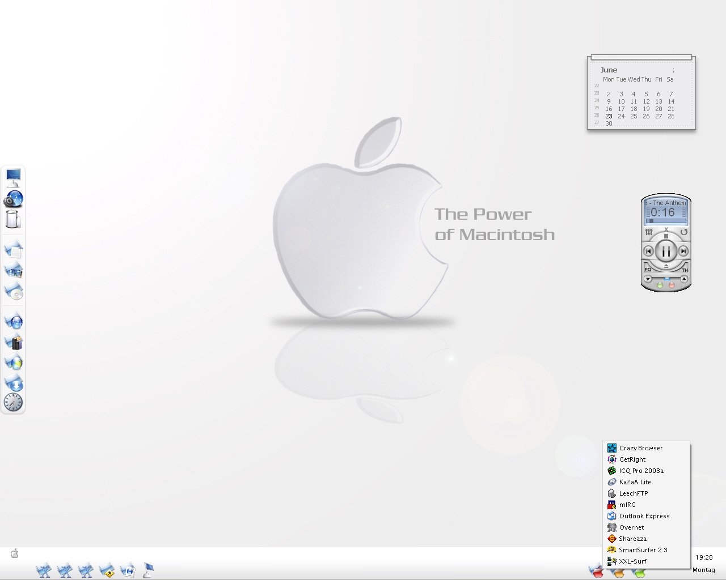Launch ICQ Pro 2003a from the menu
This screenshot has width=726, height=580.
click(x=647, y=471)
